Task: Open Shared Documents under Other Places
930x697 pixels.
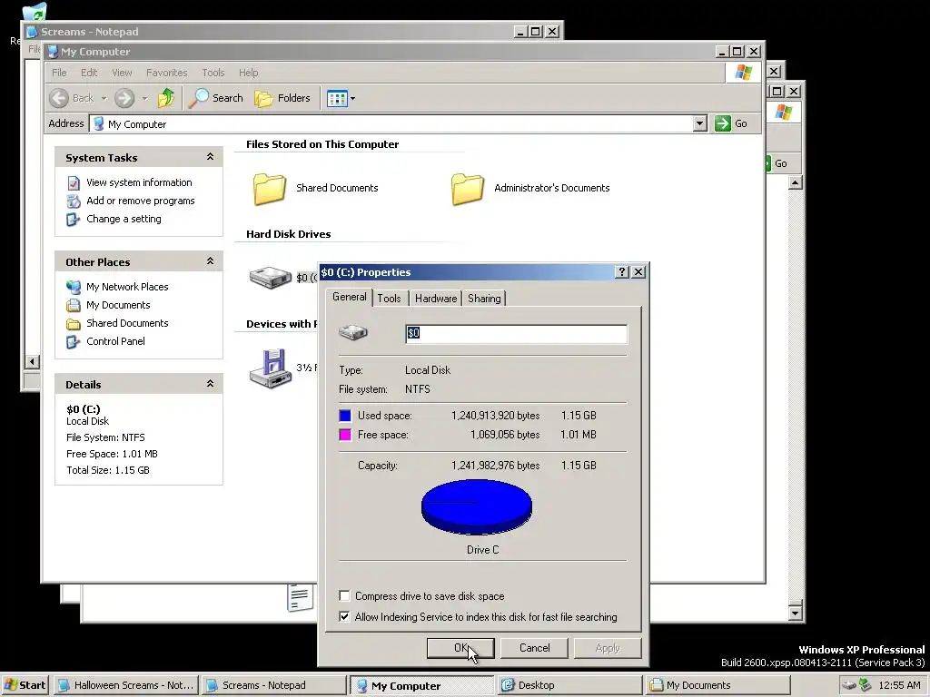Action: pos(127,323)
